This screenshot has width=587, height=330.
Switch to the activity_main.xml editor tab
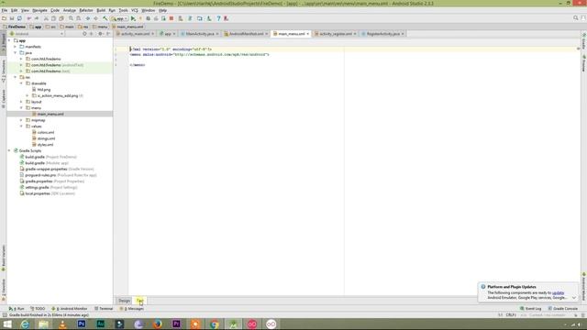click(135, 34)
